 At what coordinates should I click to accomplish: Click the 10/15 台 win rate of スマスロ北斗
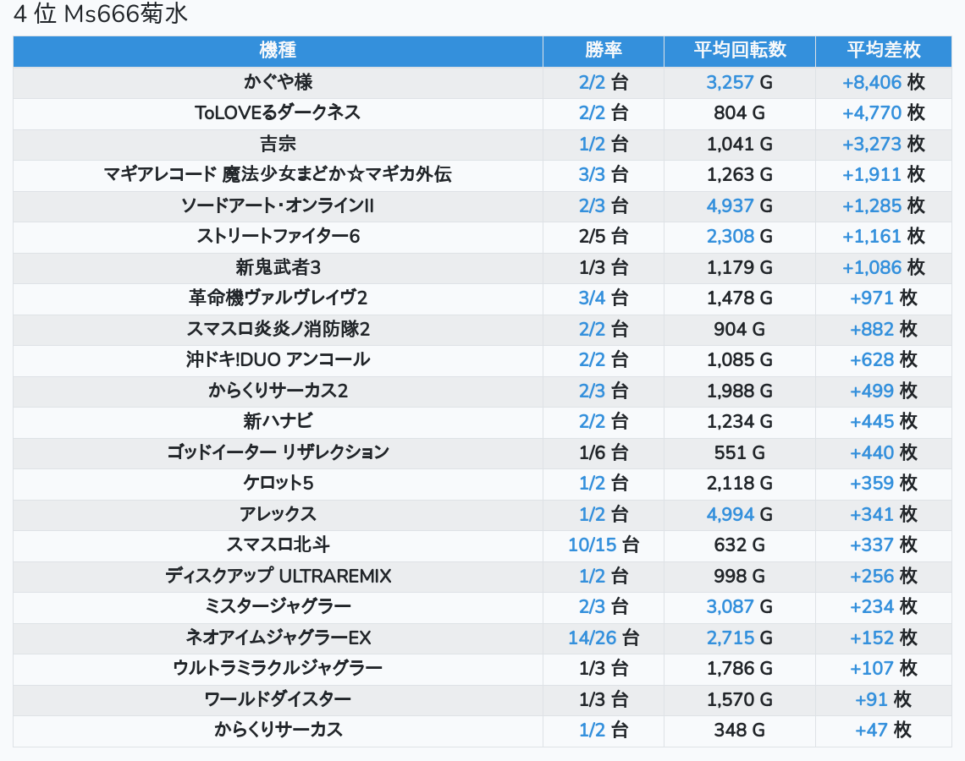click(603, 545)
